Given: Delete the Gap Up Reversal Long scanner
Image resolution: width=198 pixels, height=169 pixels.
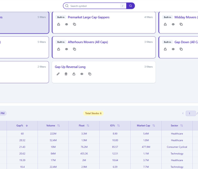Looking at the screenshot, I should (x=66, y=74).
